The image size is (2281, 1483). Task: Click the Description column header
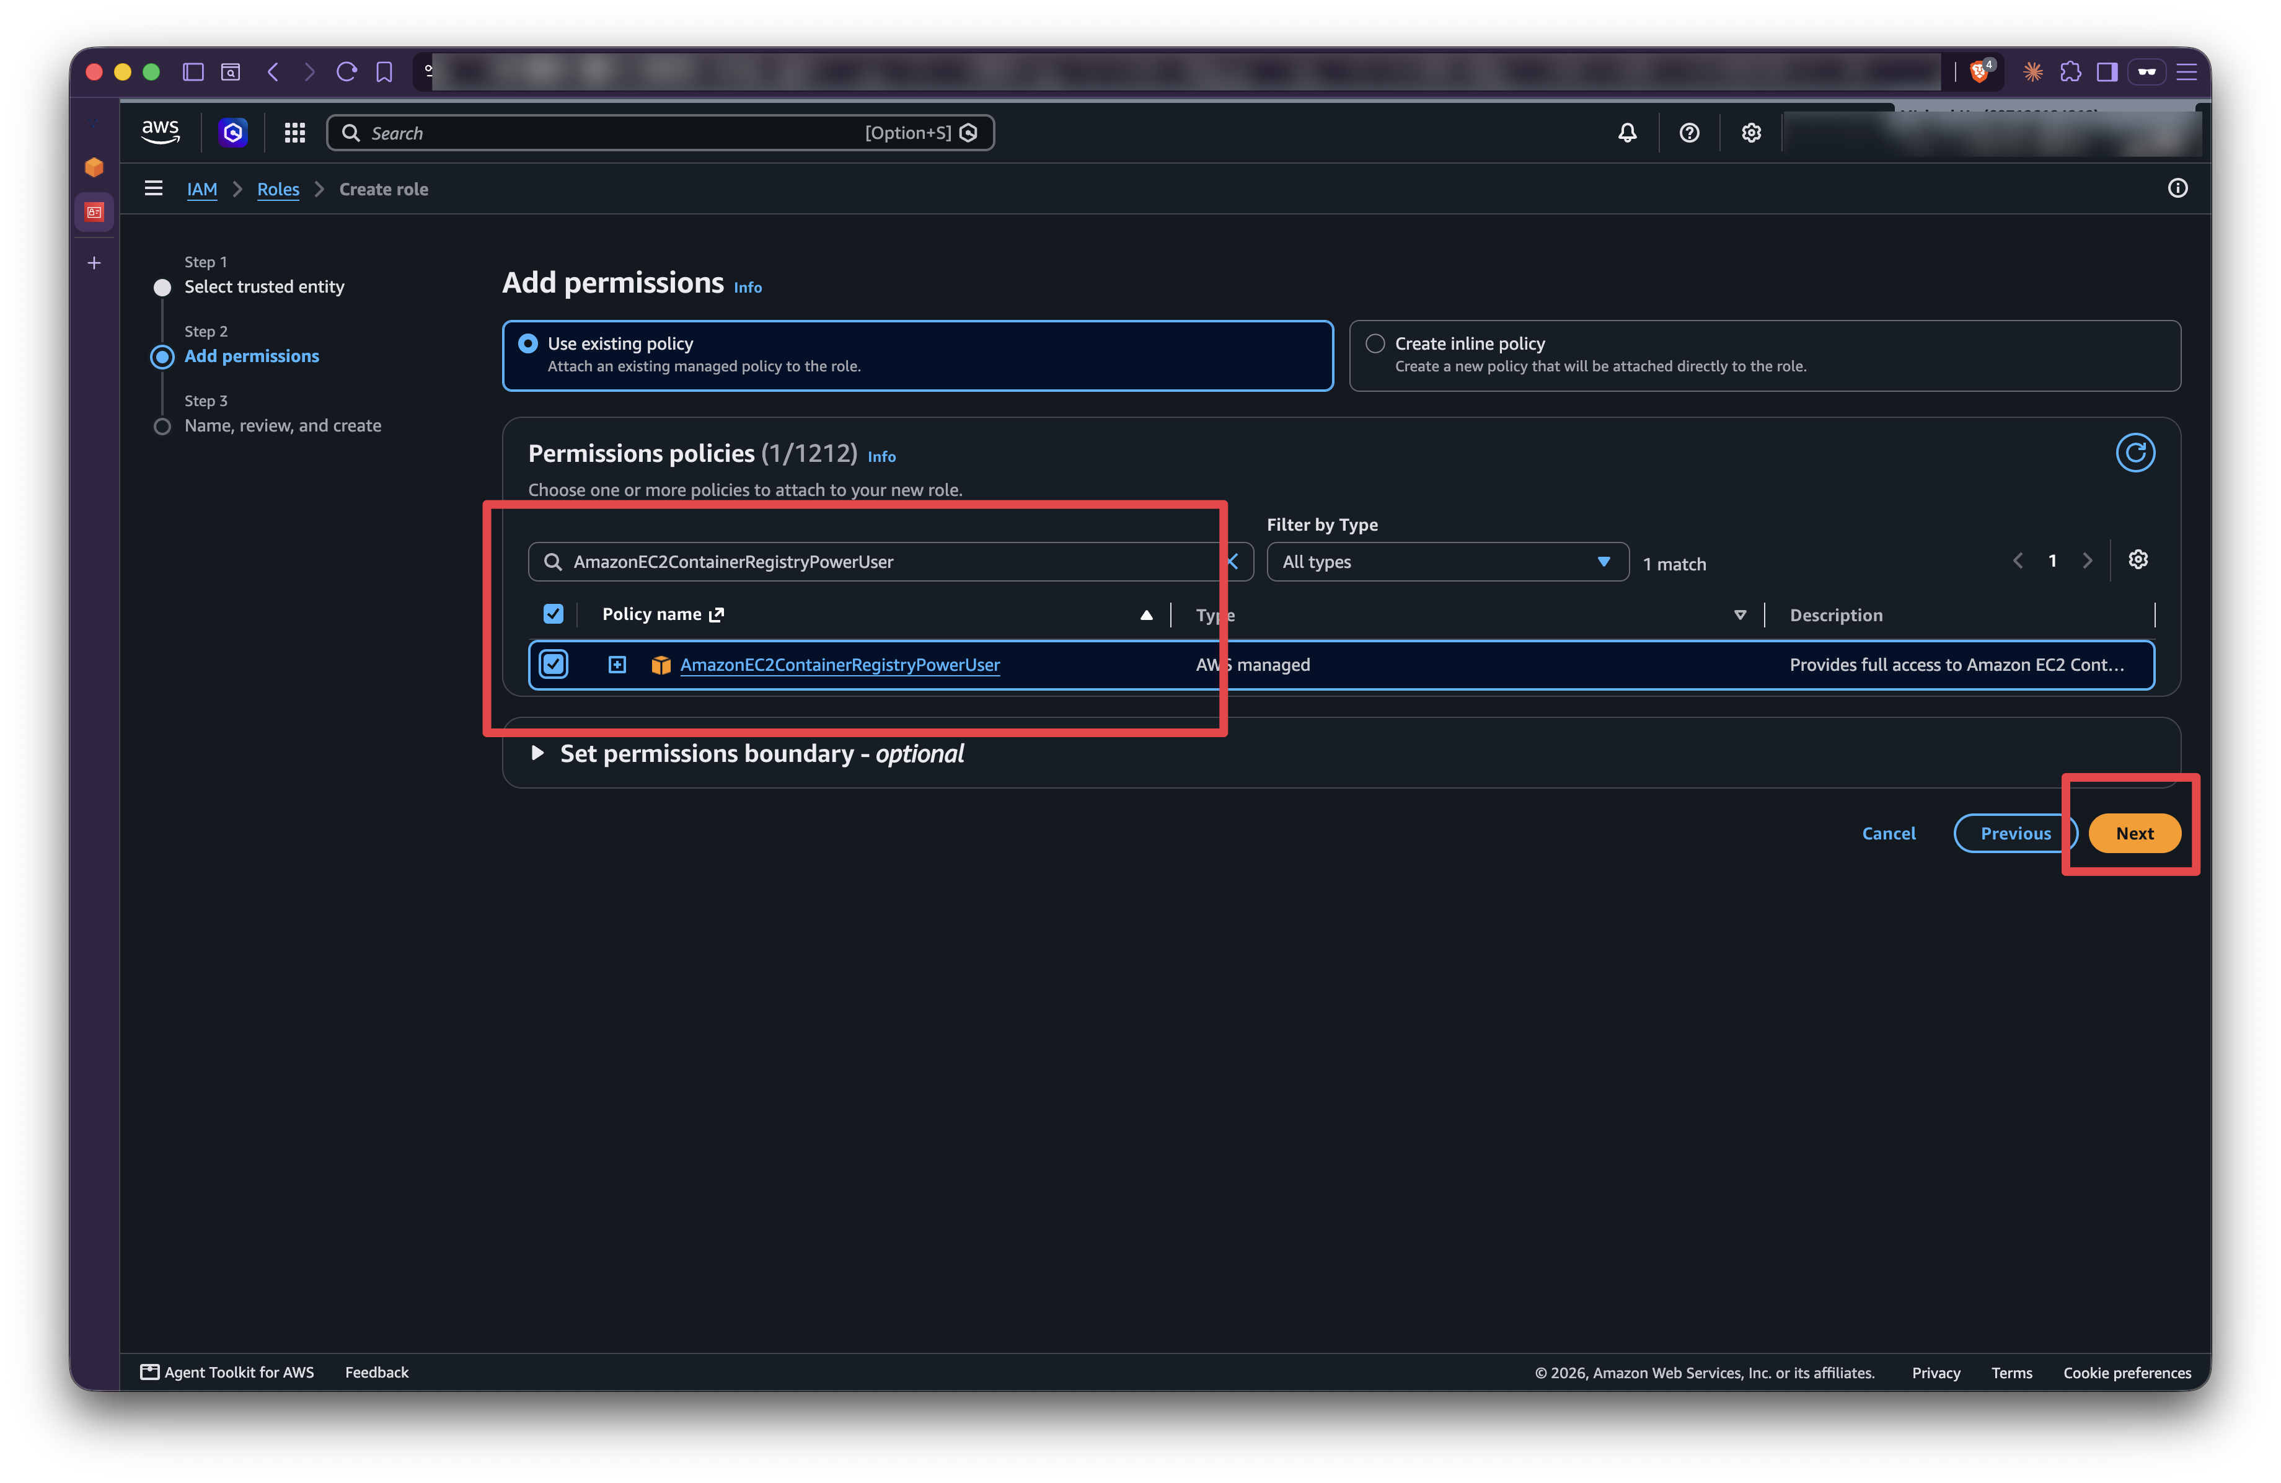tap(1835, 616)
